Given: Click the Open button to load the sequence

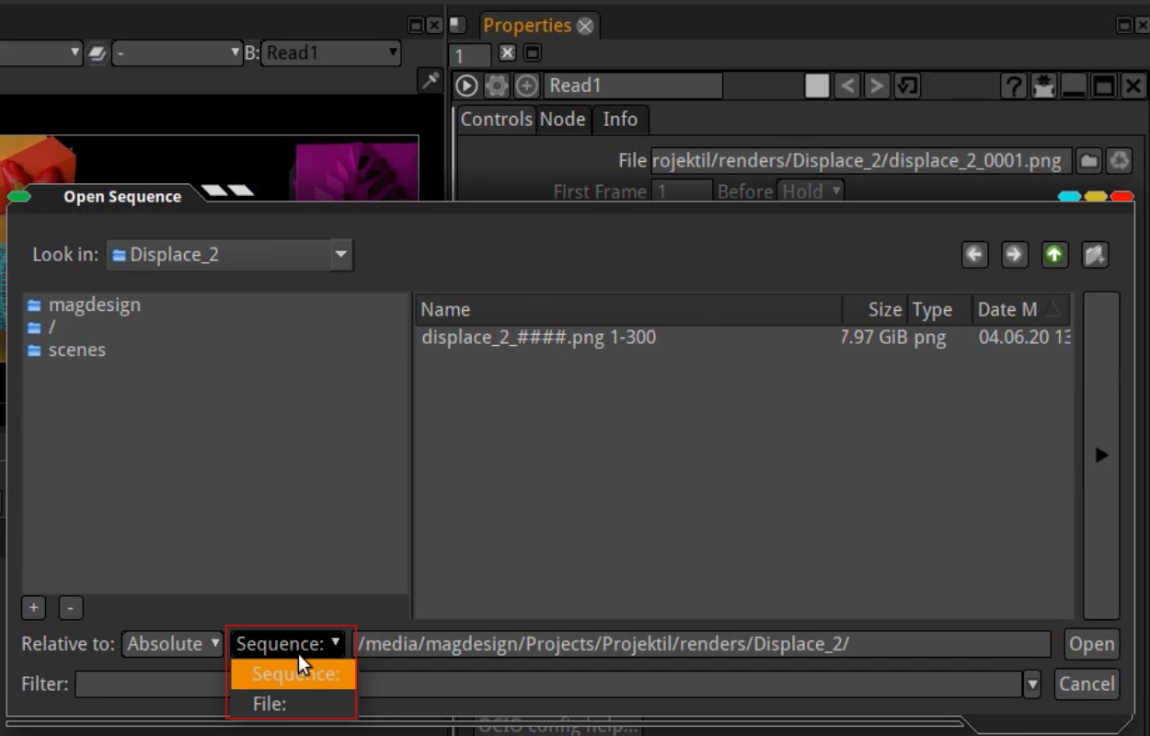Looking at the screenshot, I should [1091, 644].
